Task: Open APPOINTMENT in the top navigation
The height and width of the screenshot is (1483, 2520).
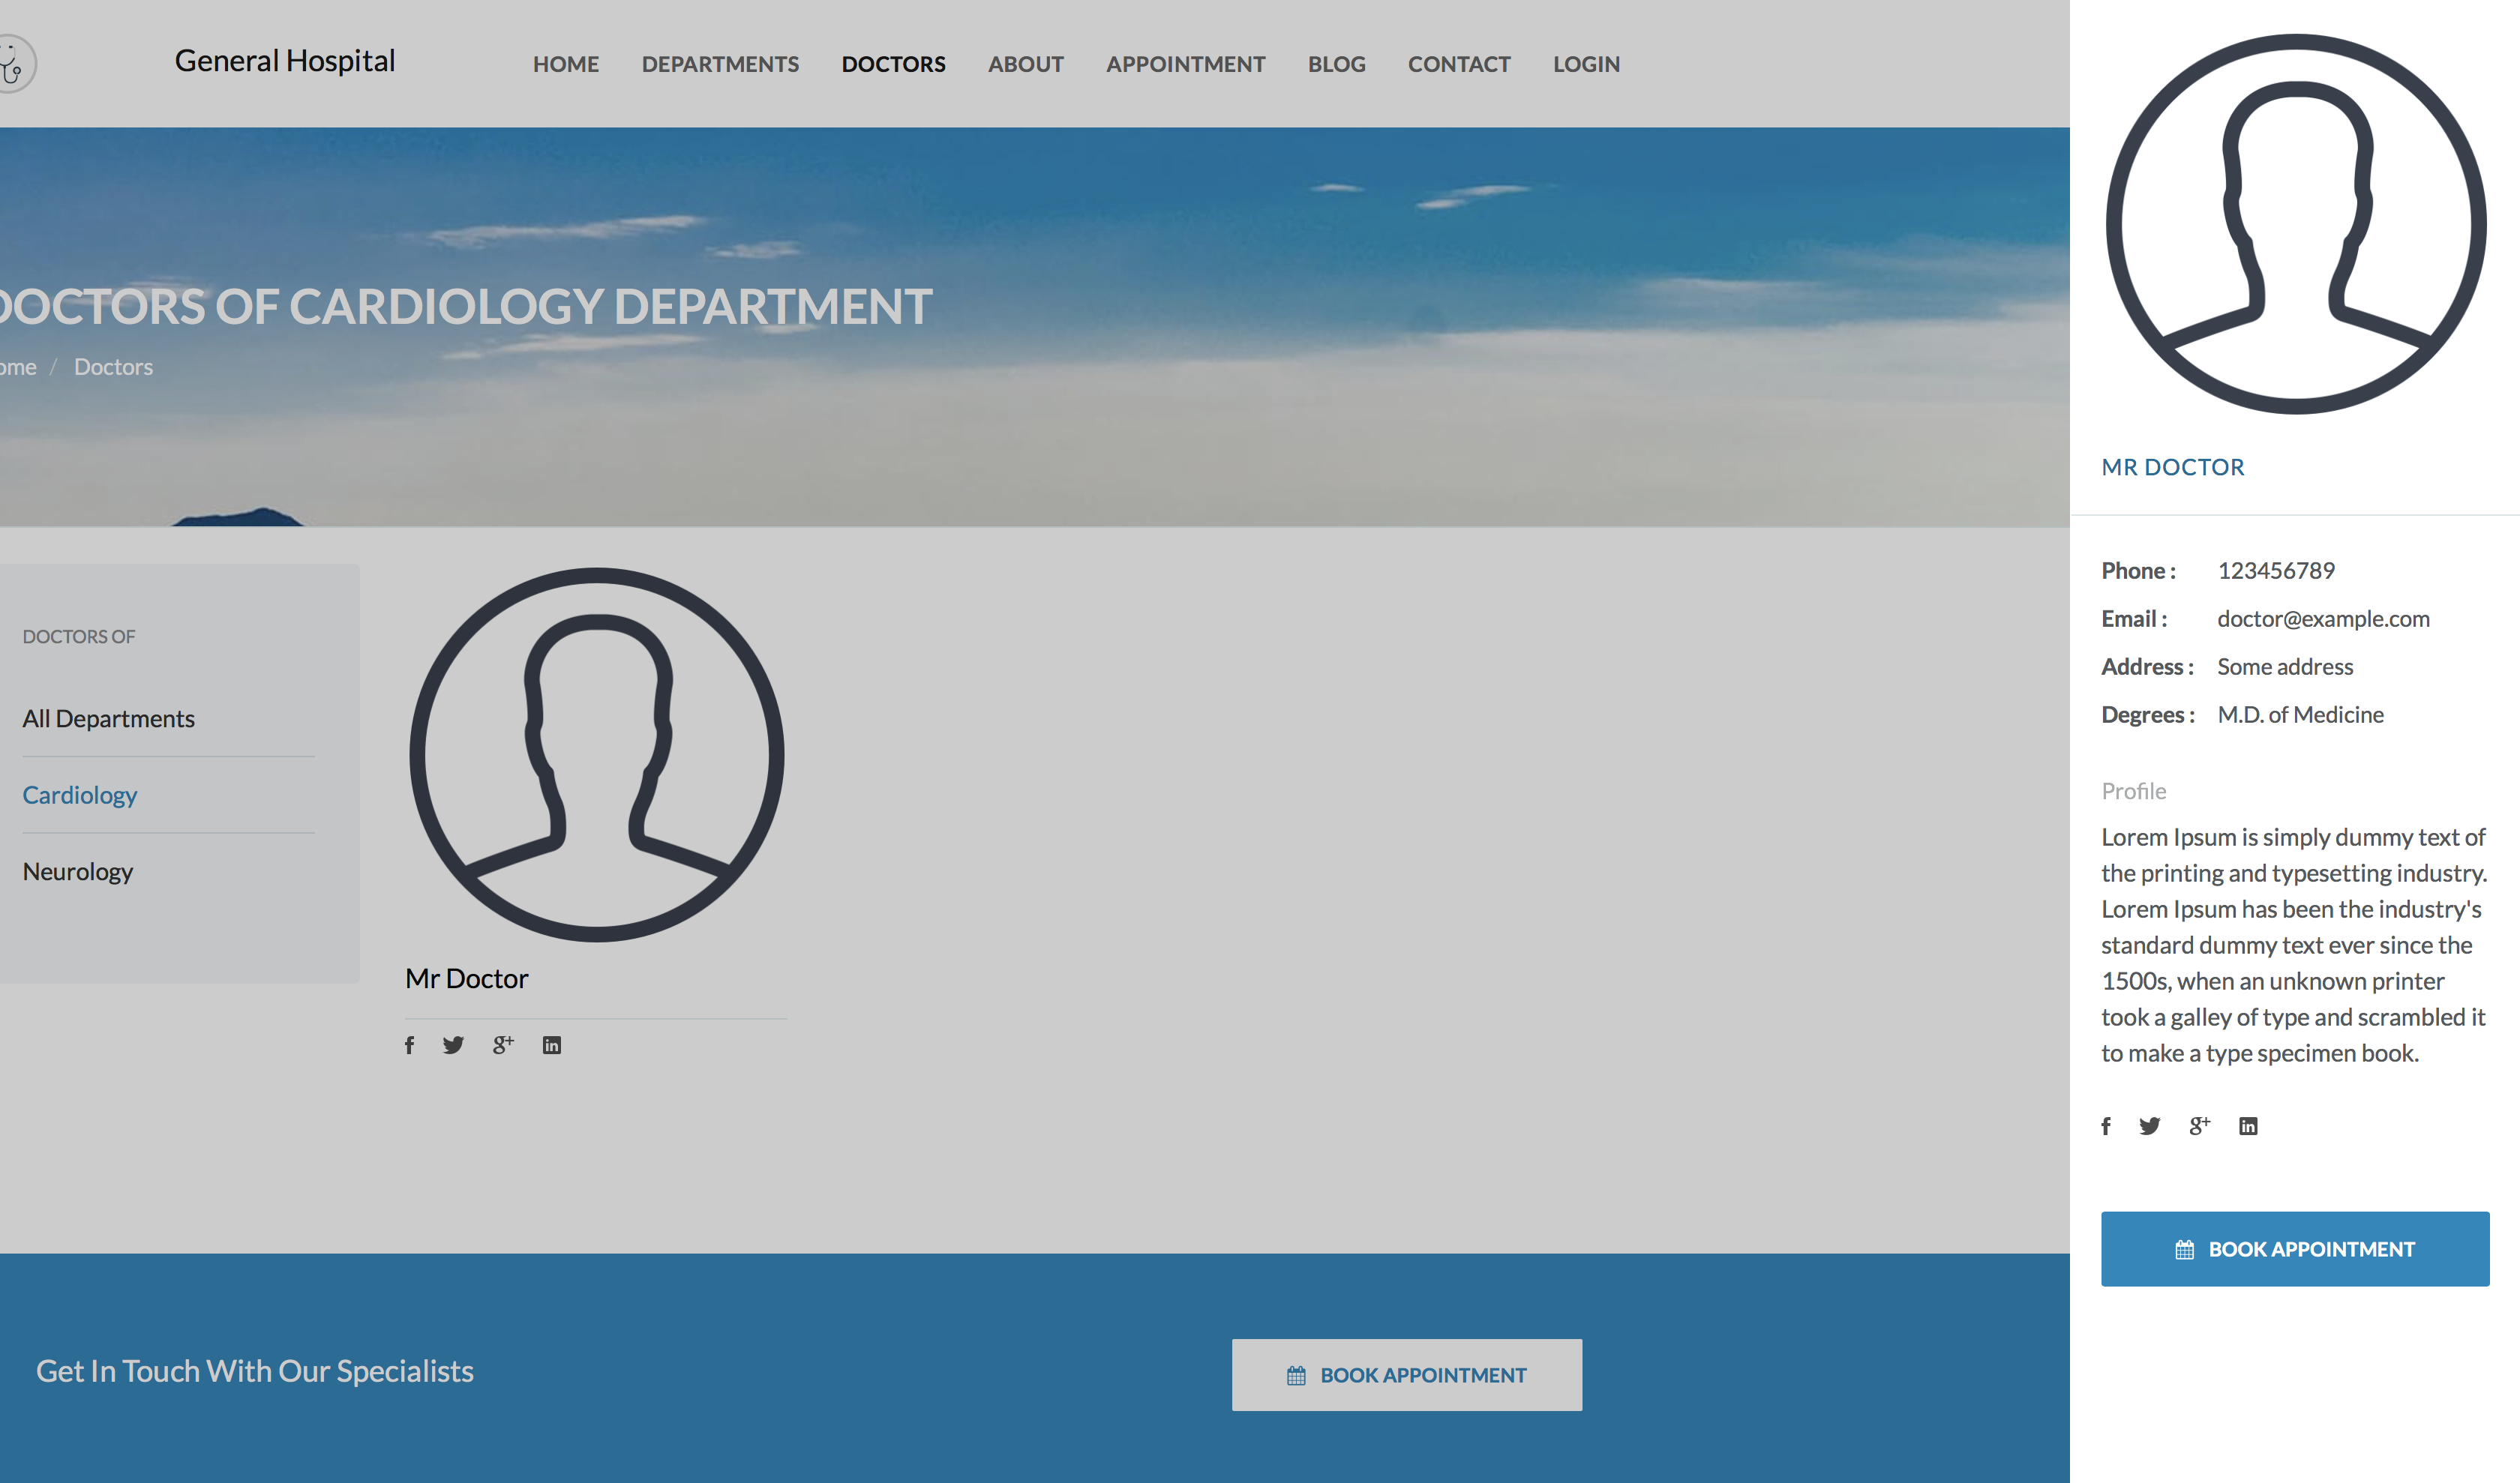Action: pos(1186,64)
